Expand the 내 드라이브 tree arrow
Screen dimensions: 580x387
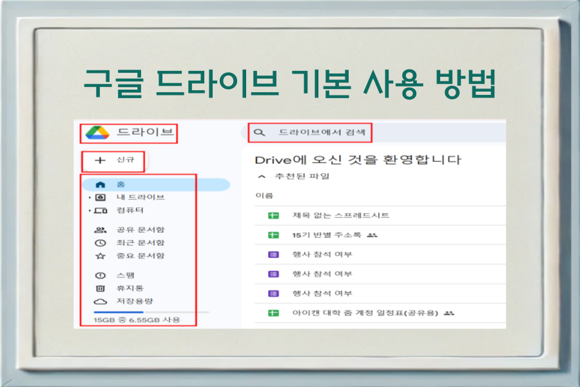pyautogui.click(x=90, y=198)
